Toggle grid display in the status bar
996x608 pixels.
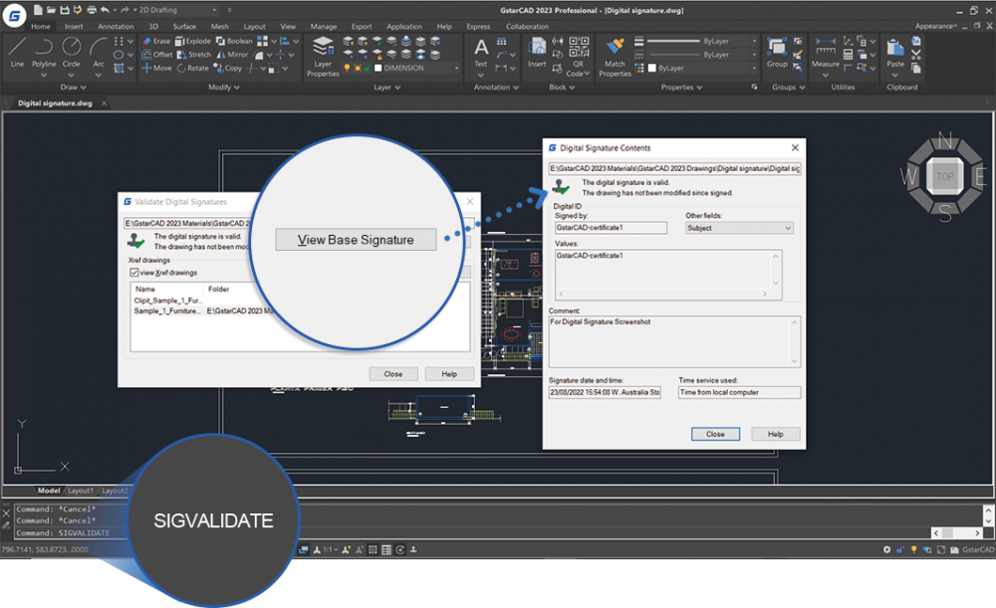click(x=373, y=549)
